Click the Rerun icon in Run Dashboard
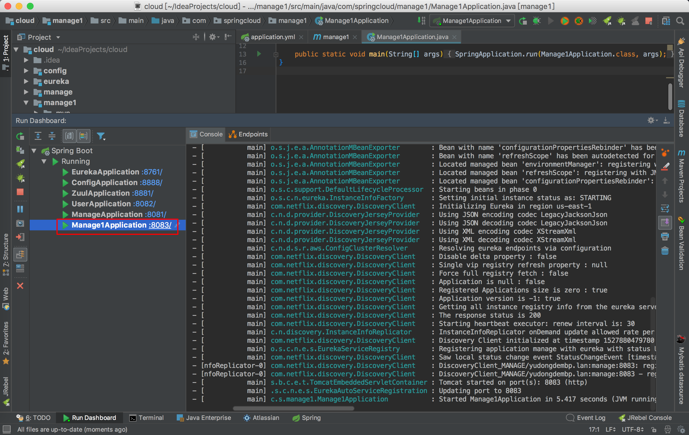 pos(20,136)
